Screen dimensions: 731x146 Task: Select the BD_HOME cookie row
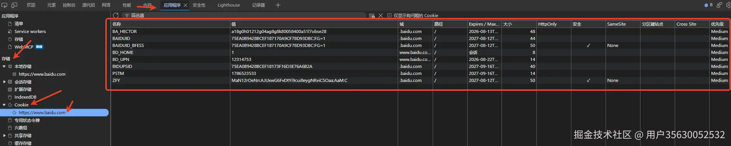pyautogui.click(x=420, y=52)
